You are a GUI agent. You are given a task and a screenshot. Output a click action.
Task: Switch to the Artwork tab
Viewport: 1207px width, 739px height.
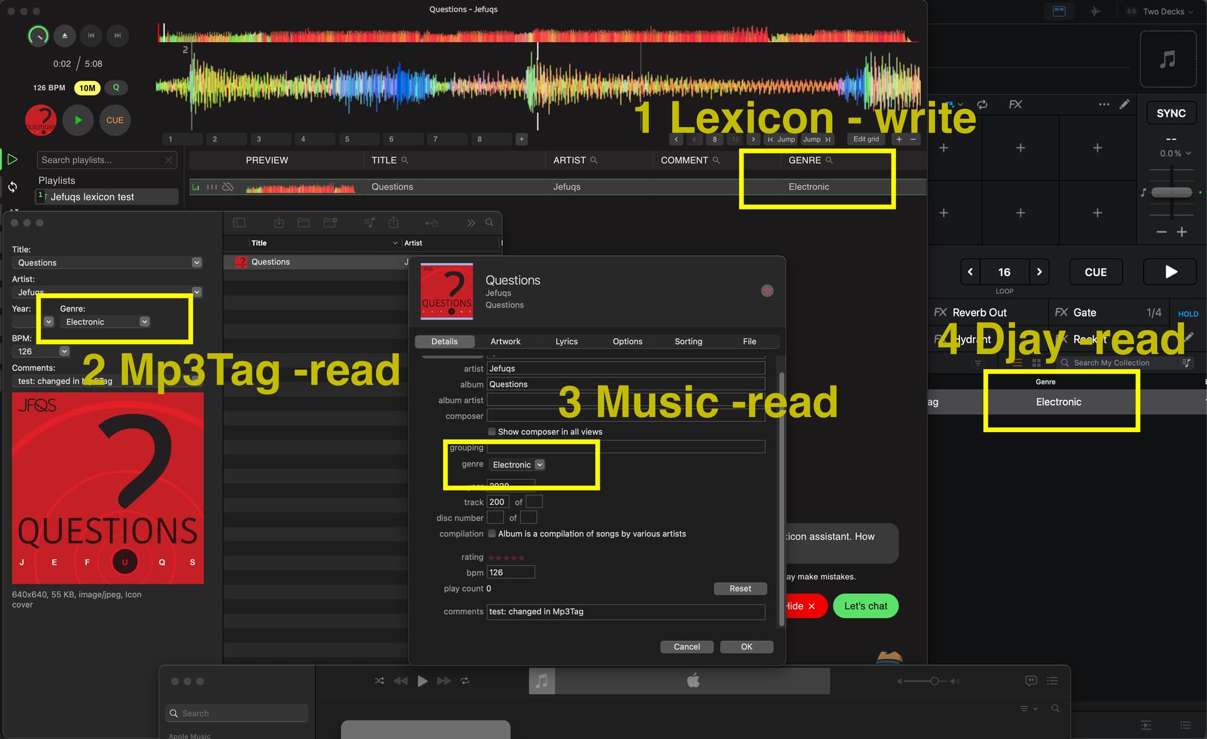505,342
